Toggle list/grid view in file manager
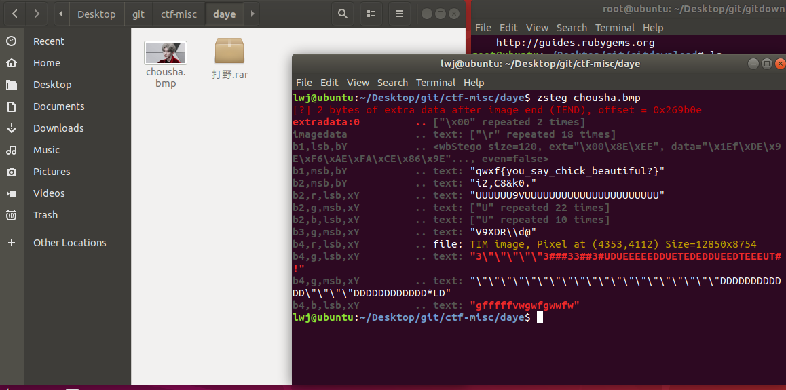This screenshot has height=390, width=786. 371,14
